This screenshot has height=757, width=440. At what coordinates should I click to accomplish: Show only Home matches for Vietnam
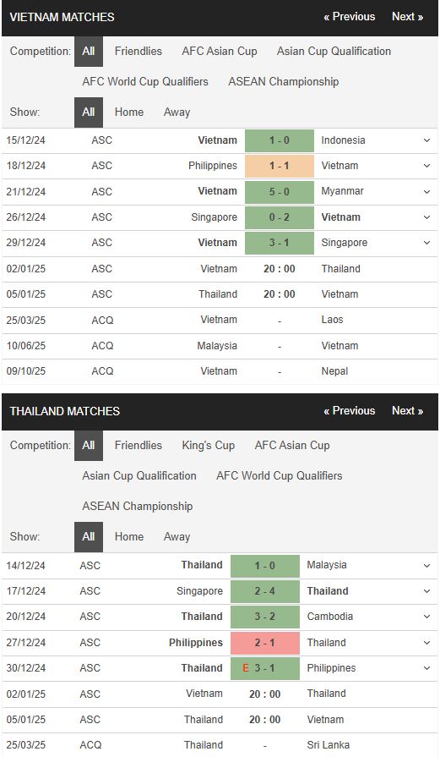click(x=129, y=112)
